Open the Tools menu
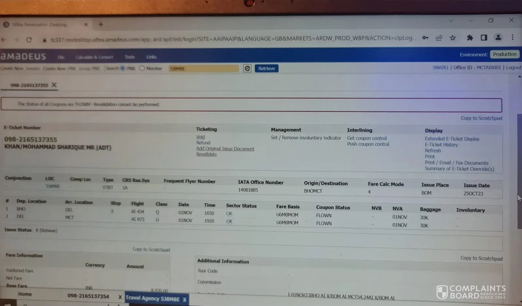522x306 pixels. point(130,57)
